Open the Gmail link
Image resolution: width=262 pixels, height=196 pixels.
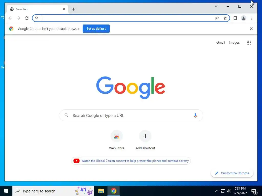click(221, 43)
